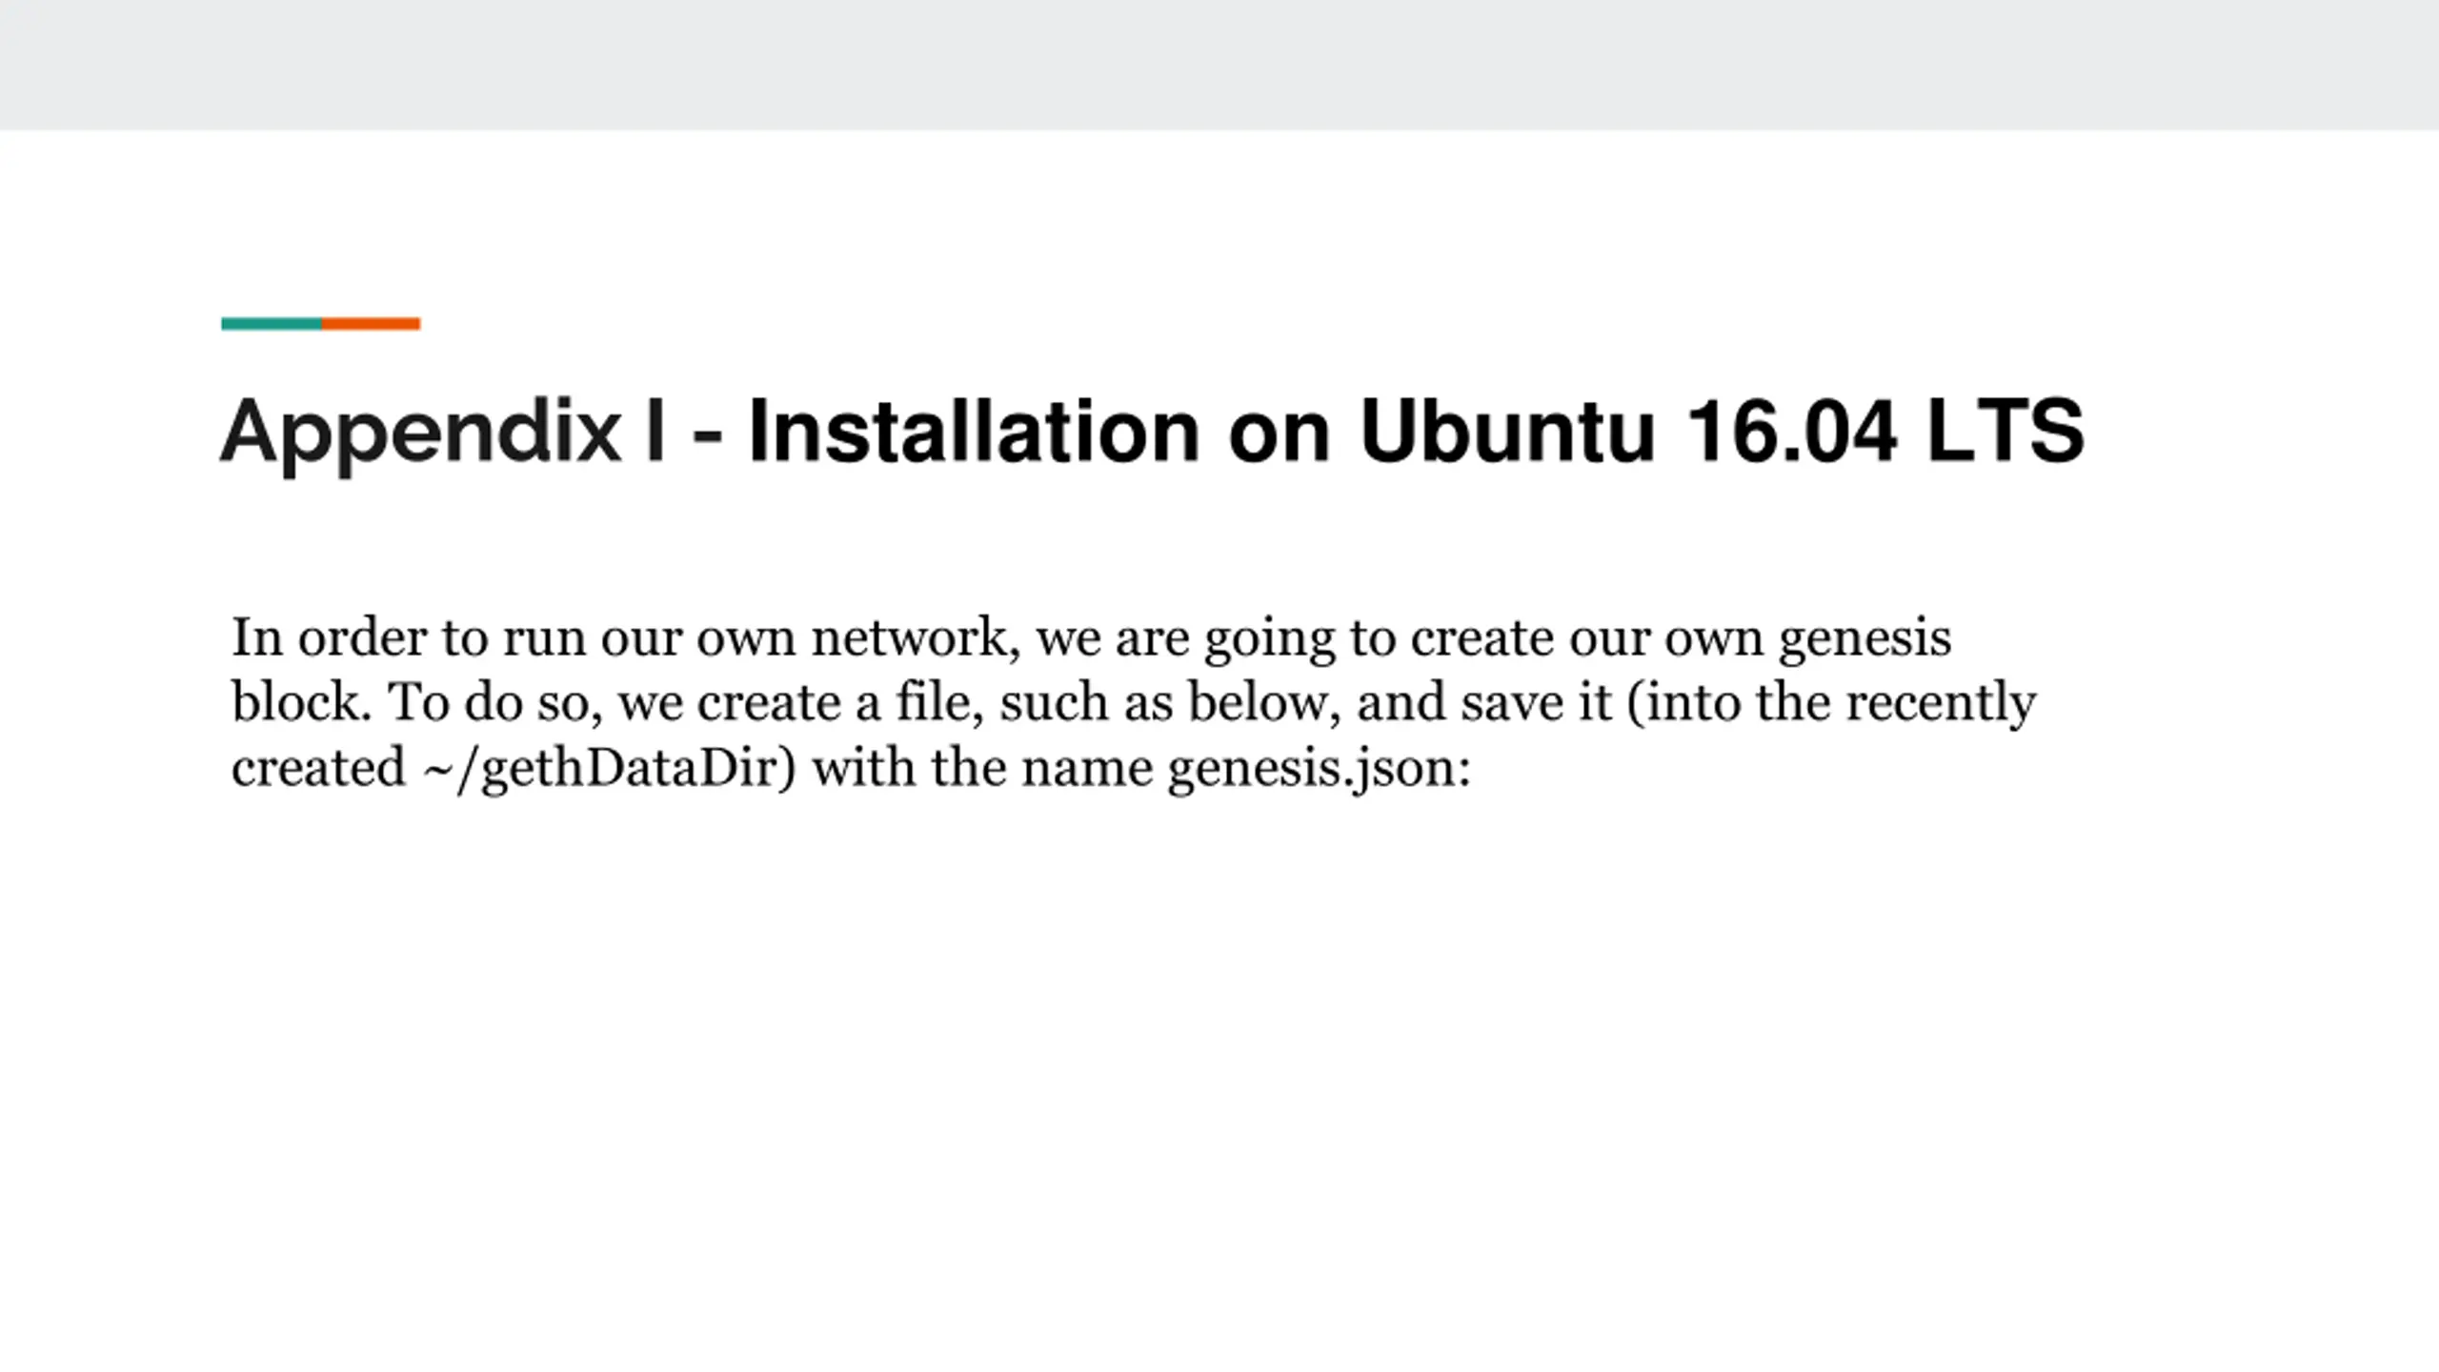Click the word "created" starting the third line
The height and width of the screenshot is (1372, 2439).
(318, 767)
